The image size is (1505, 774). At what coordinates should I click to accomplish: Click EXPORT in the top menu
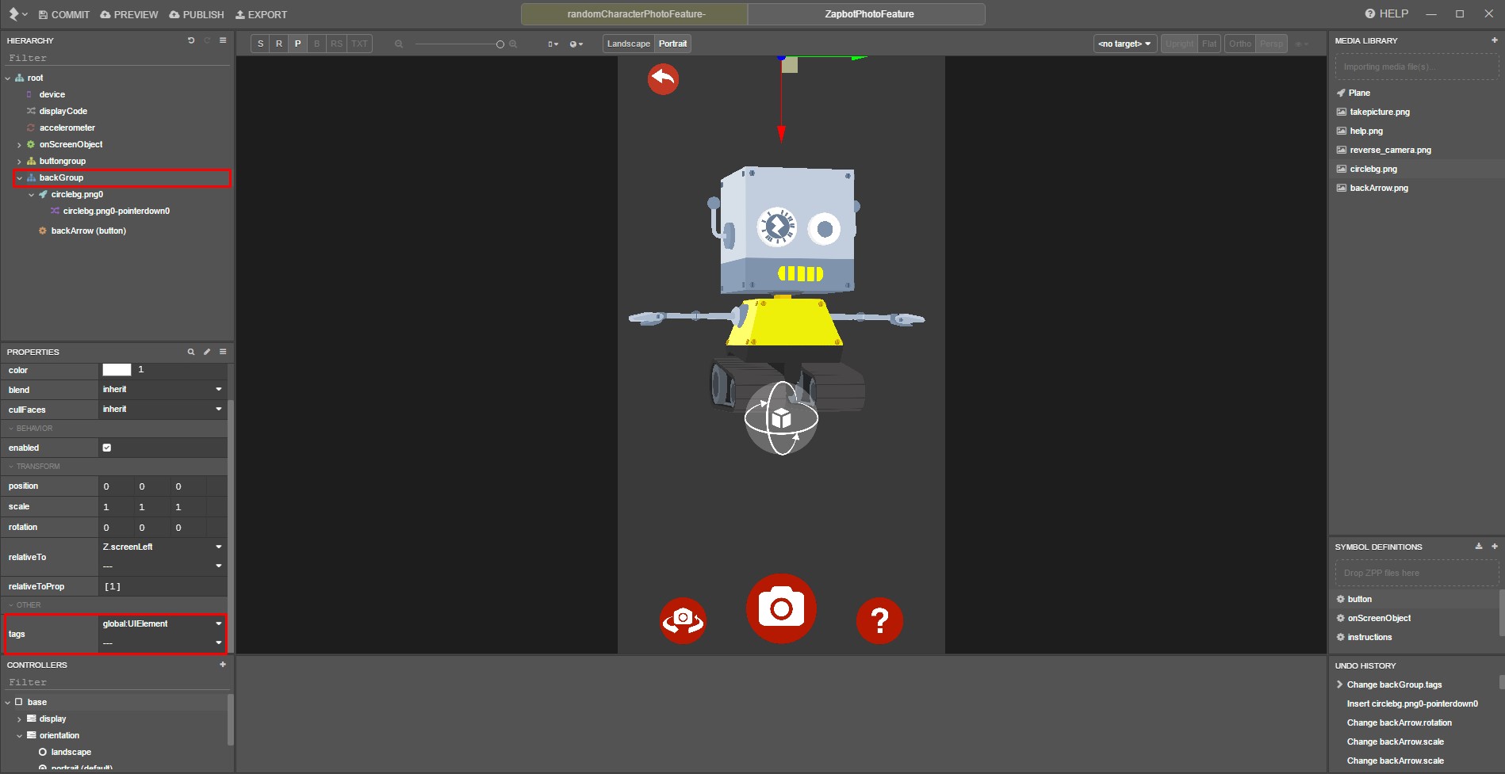pos(261,15)
